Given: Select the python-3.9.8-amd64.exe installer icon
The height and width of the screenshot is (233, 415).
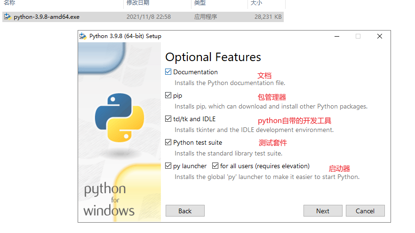Looking at the screenshot, I should coord(8,16).
